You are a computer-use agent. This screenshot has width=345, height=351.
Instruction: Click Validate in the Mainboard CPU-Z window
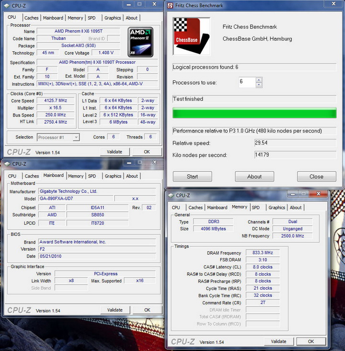pyautogui.click(x=115, y=310)
